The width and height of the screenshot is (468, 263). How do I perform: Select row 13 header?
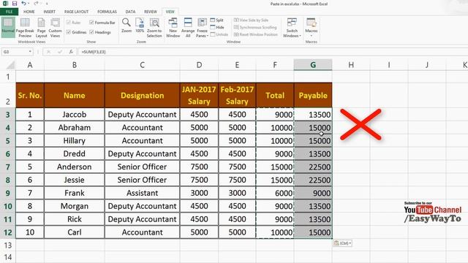[8, 245]
